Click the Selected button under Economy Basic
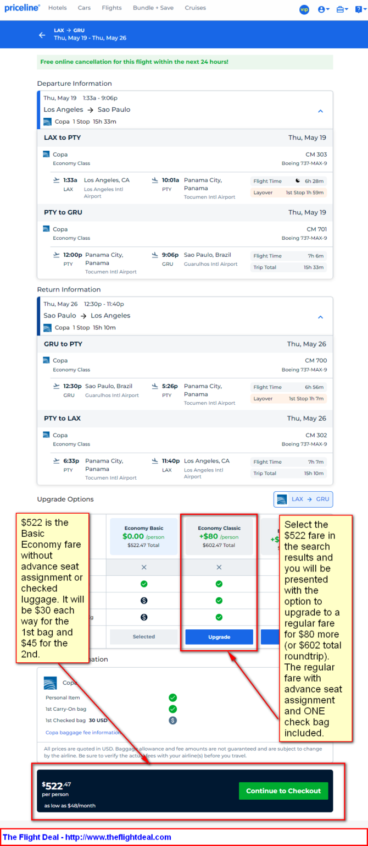 (144, 636)
